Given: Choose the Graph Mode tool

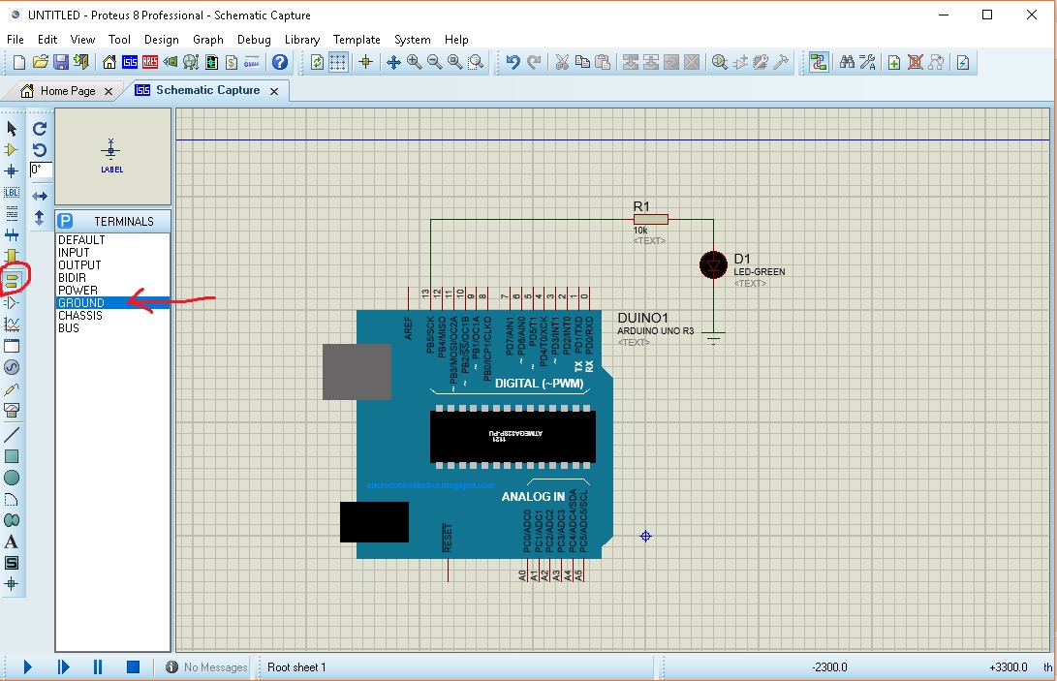Looking at the screenshot, I should (x=13, y=323).
